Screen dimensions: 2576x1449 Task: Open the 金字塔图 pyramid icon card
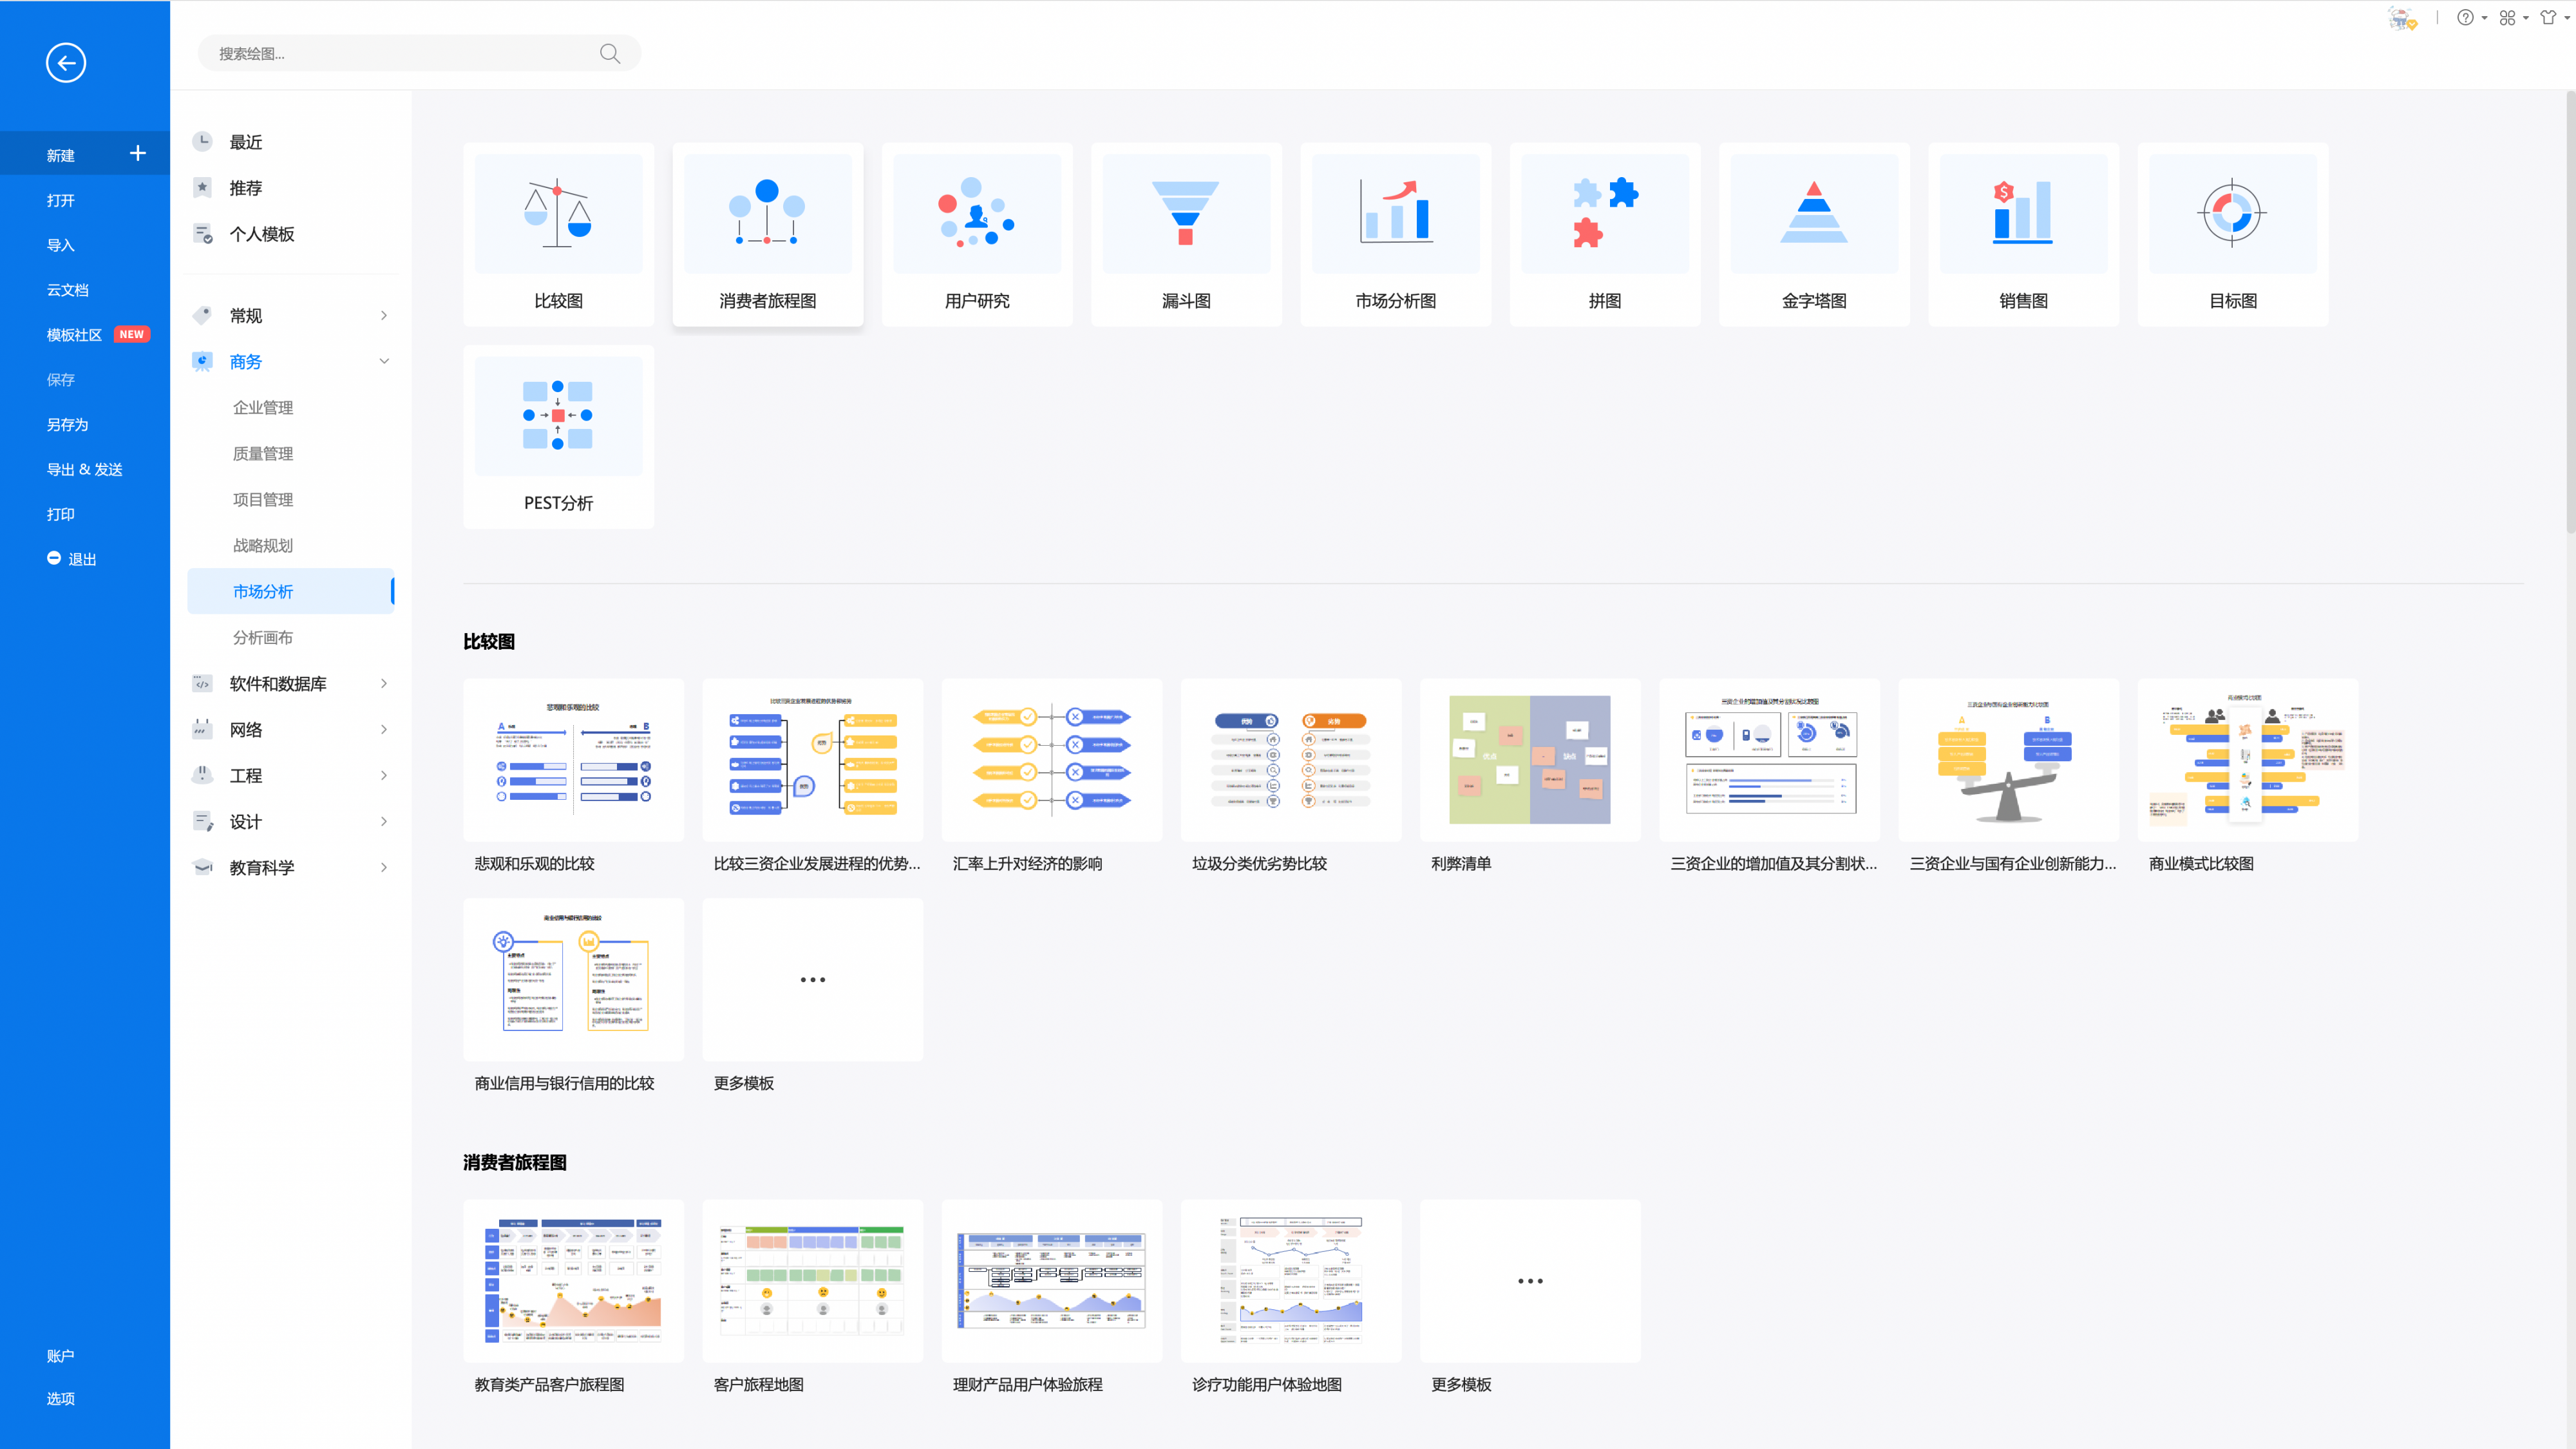1814,234
